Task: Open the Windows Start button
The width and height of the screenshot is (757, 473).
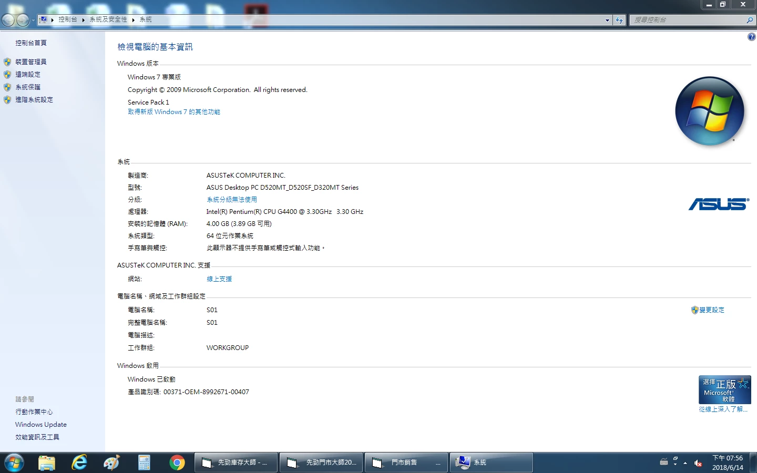Action: point(14,462)
